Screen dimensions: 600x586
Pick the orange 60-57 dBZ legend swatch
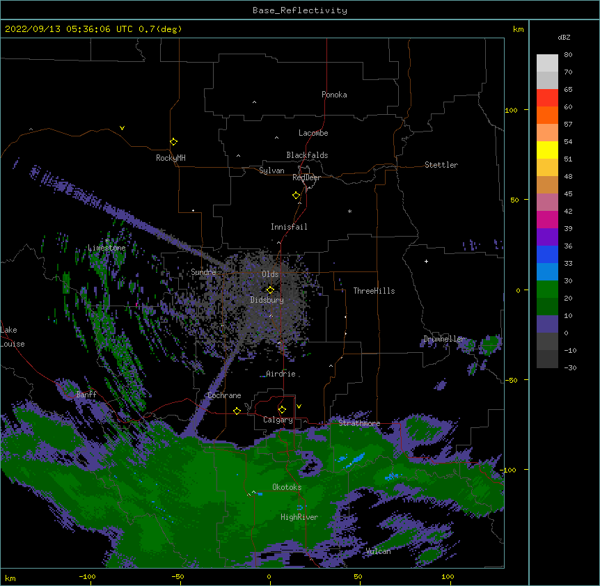point(547,115)
